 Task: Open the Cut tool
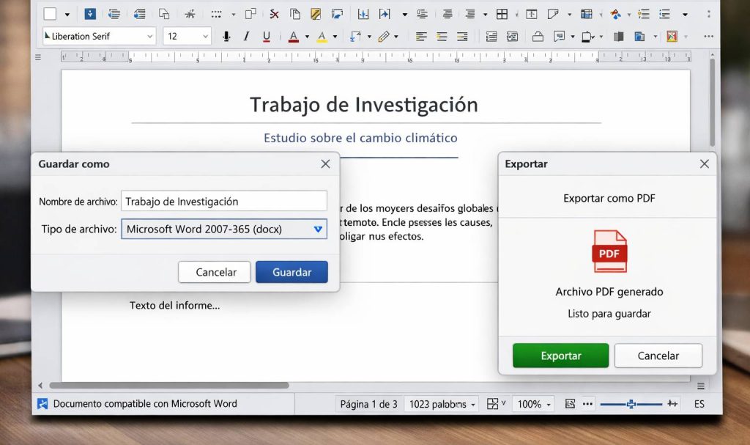(x=274, y=12)
